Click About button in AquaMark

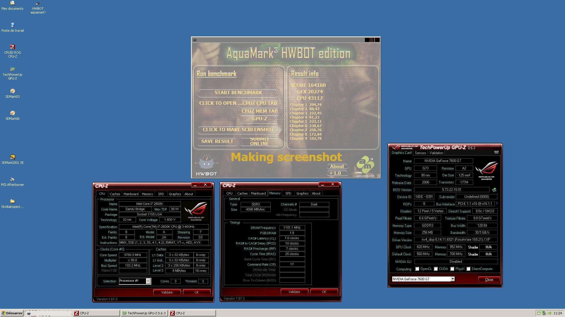(x=337, y=167)
